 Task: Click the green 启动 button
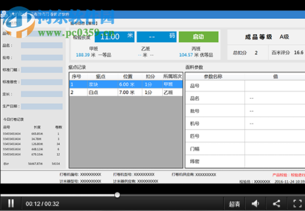click(198, 36)
